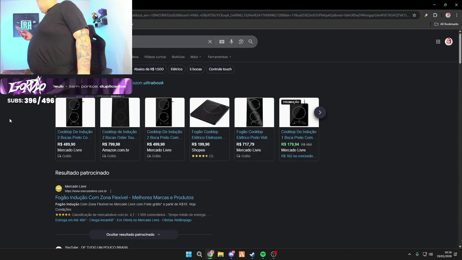The width and height of the screenshot is (462, 260).
Task: Apply the Elétrico filter chip
Action: tap(176, 69)
